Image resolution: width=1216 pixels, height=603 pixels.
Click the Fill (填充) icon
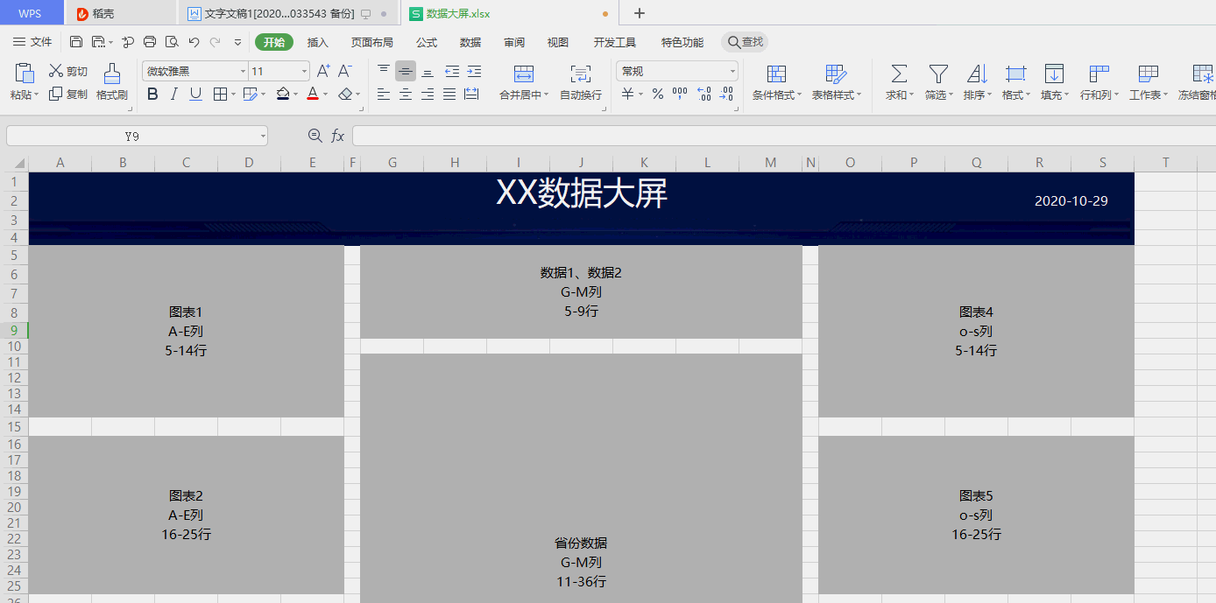pyautogui.click(x=1054, y=74)
